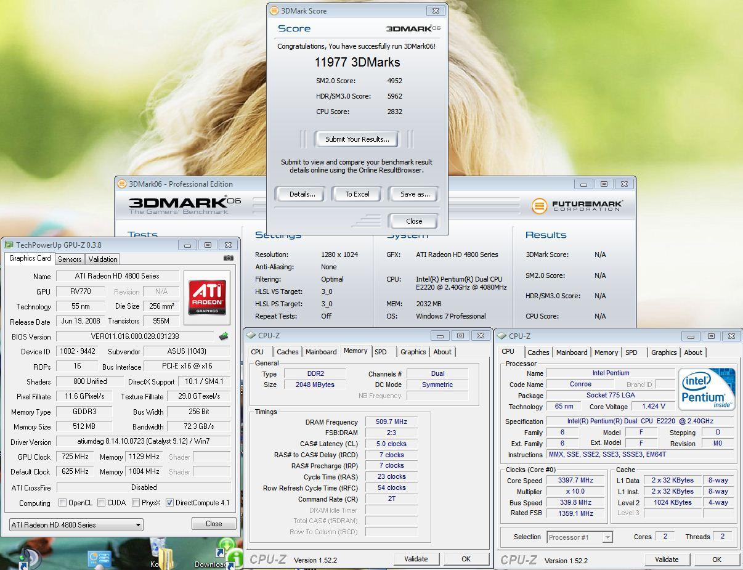
Task: Click the Intel Pentium inside logo
Action: coord(706,389)
